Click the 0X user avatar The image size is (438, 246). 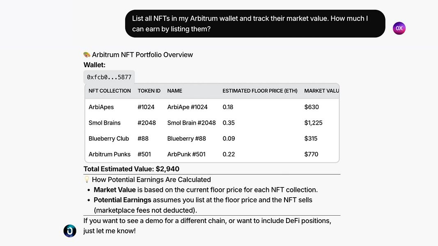[399, 28]
